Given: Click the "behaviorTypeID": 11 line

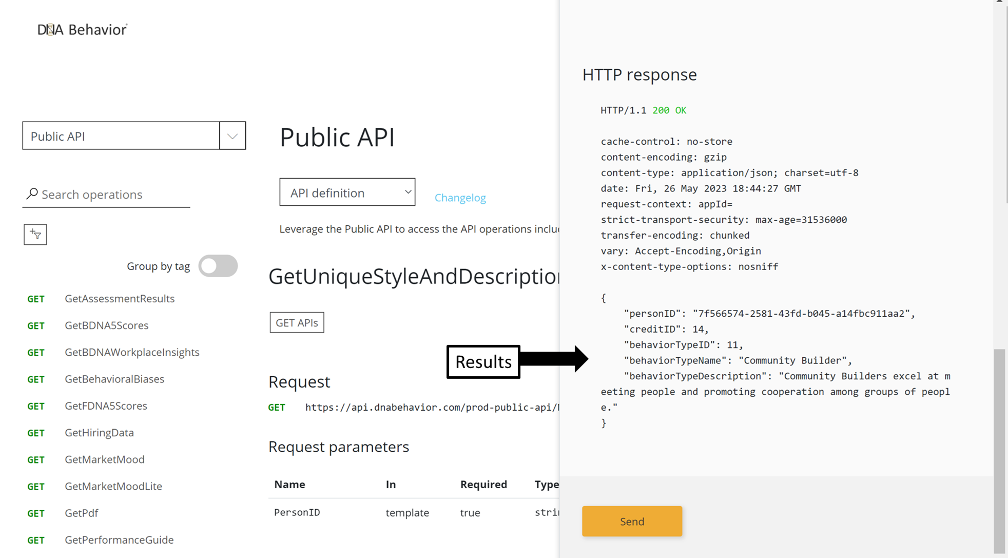Looking at the screenshot, I should 684,345.
